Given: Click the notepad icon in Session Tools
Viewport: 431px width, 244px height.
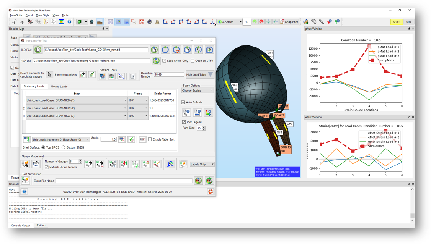Looking at the screenshot, I should click(132, 76).
